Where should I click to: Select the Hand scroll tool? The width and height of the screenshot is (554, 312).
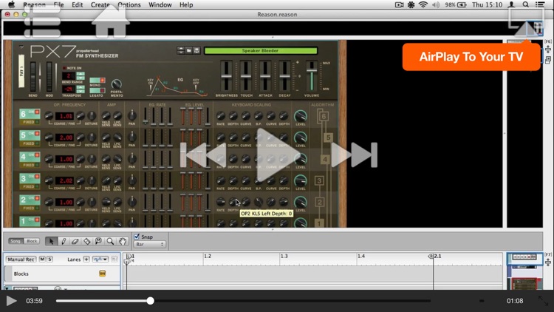coord(122,241)
